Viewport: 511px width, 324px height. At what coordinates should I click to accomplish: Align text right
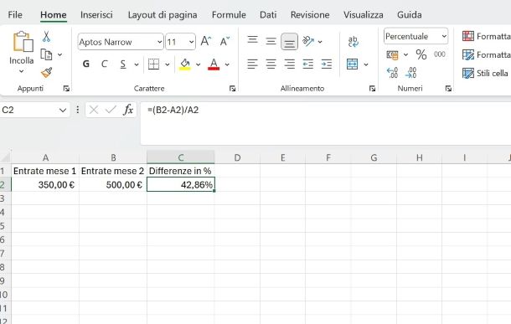coord(289,64)
